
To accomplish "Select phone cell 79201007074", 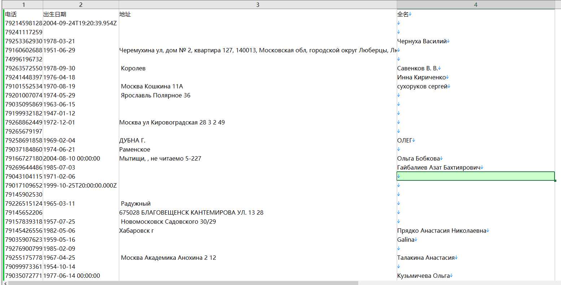I will (x=24, y=95).
